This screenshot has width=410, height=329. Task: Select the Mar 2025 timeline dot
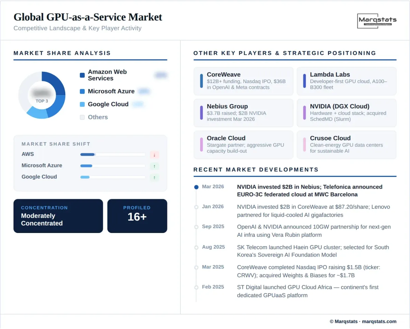pyautogui.click(x=196, y=267)
